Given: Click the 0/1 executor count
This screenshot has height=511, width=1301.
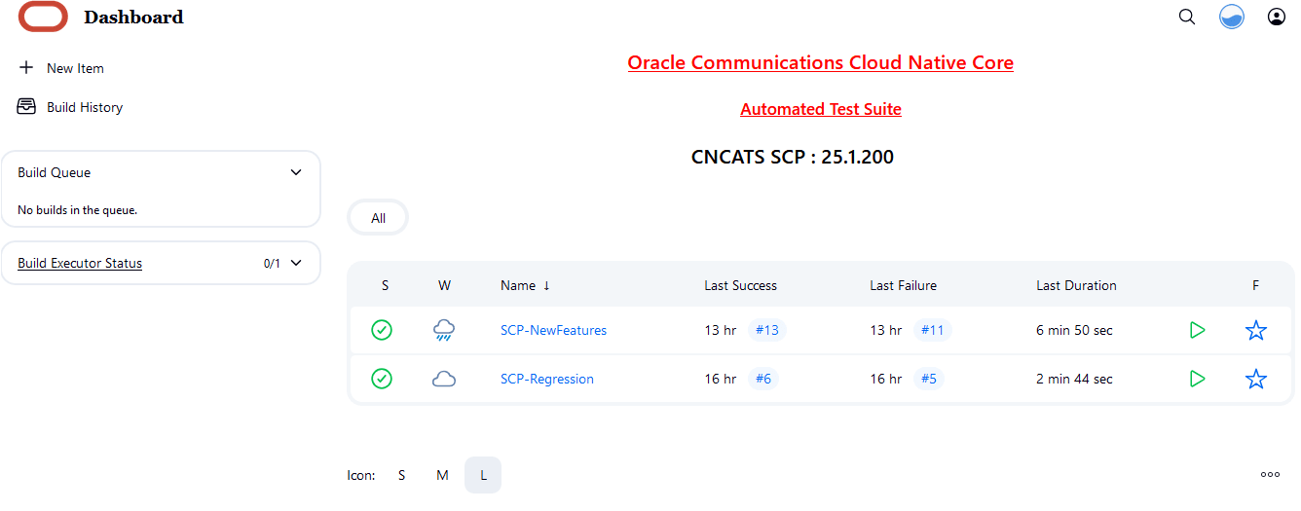Looking at the screenshot, I should [x=272, y=263].
